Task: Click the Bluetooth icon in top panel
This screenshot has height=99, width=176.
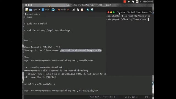Action: pos(141,2)
